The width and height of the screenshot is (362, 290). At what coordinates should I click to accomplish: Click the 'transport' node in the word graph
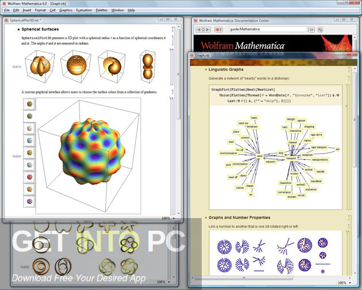291,158
